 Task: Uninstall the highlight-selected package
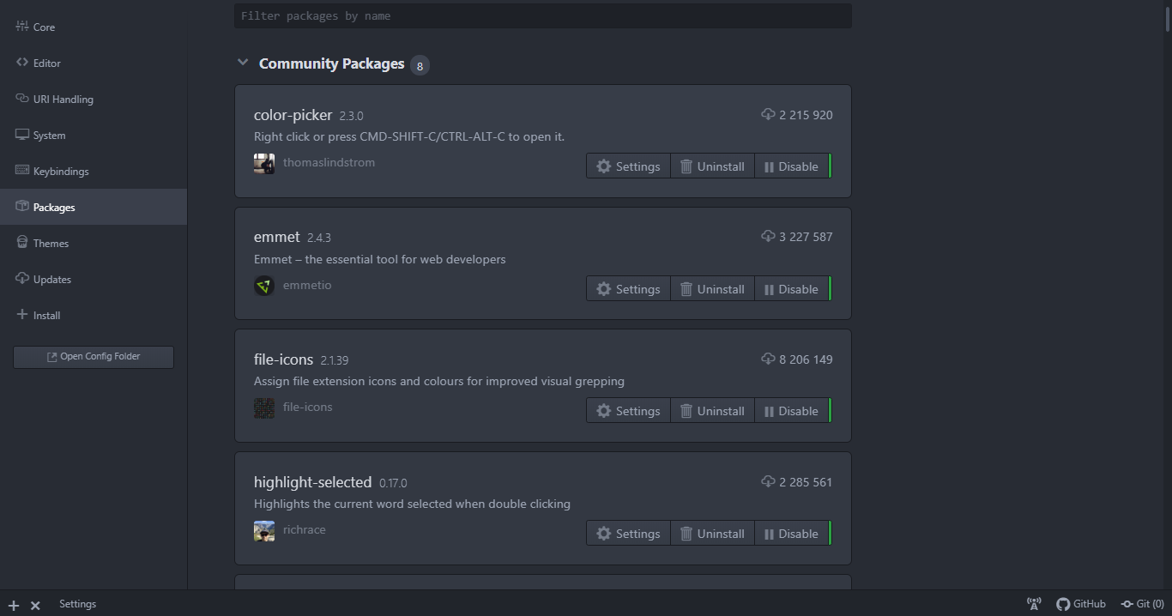pos(712,534)
